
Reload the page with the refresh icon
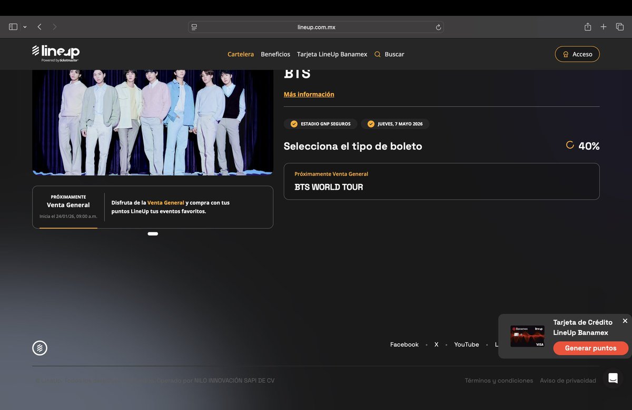coord(438,27)
